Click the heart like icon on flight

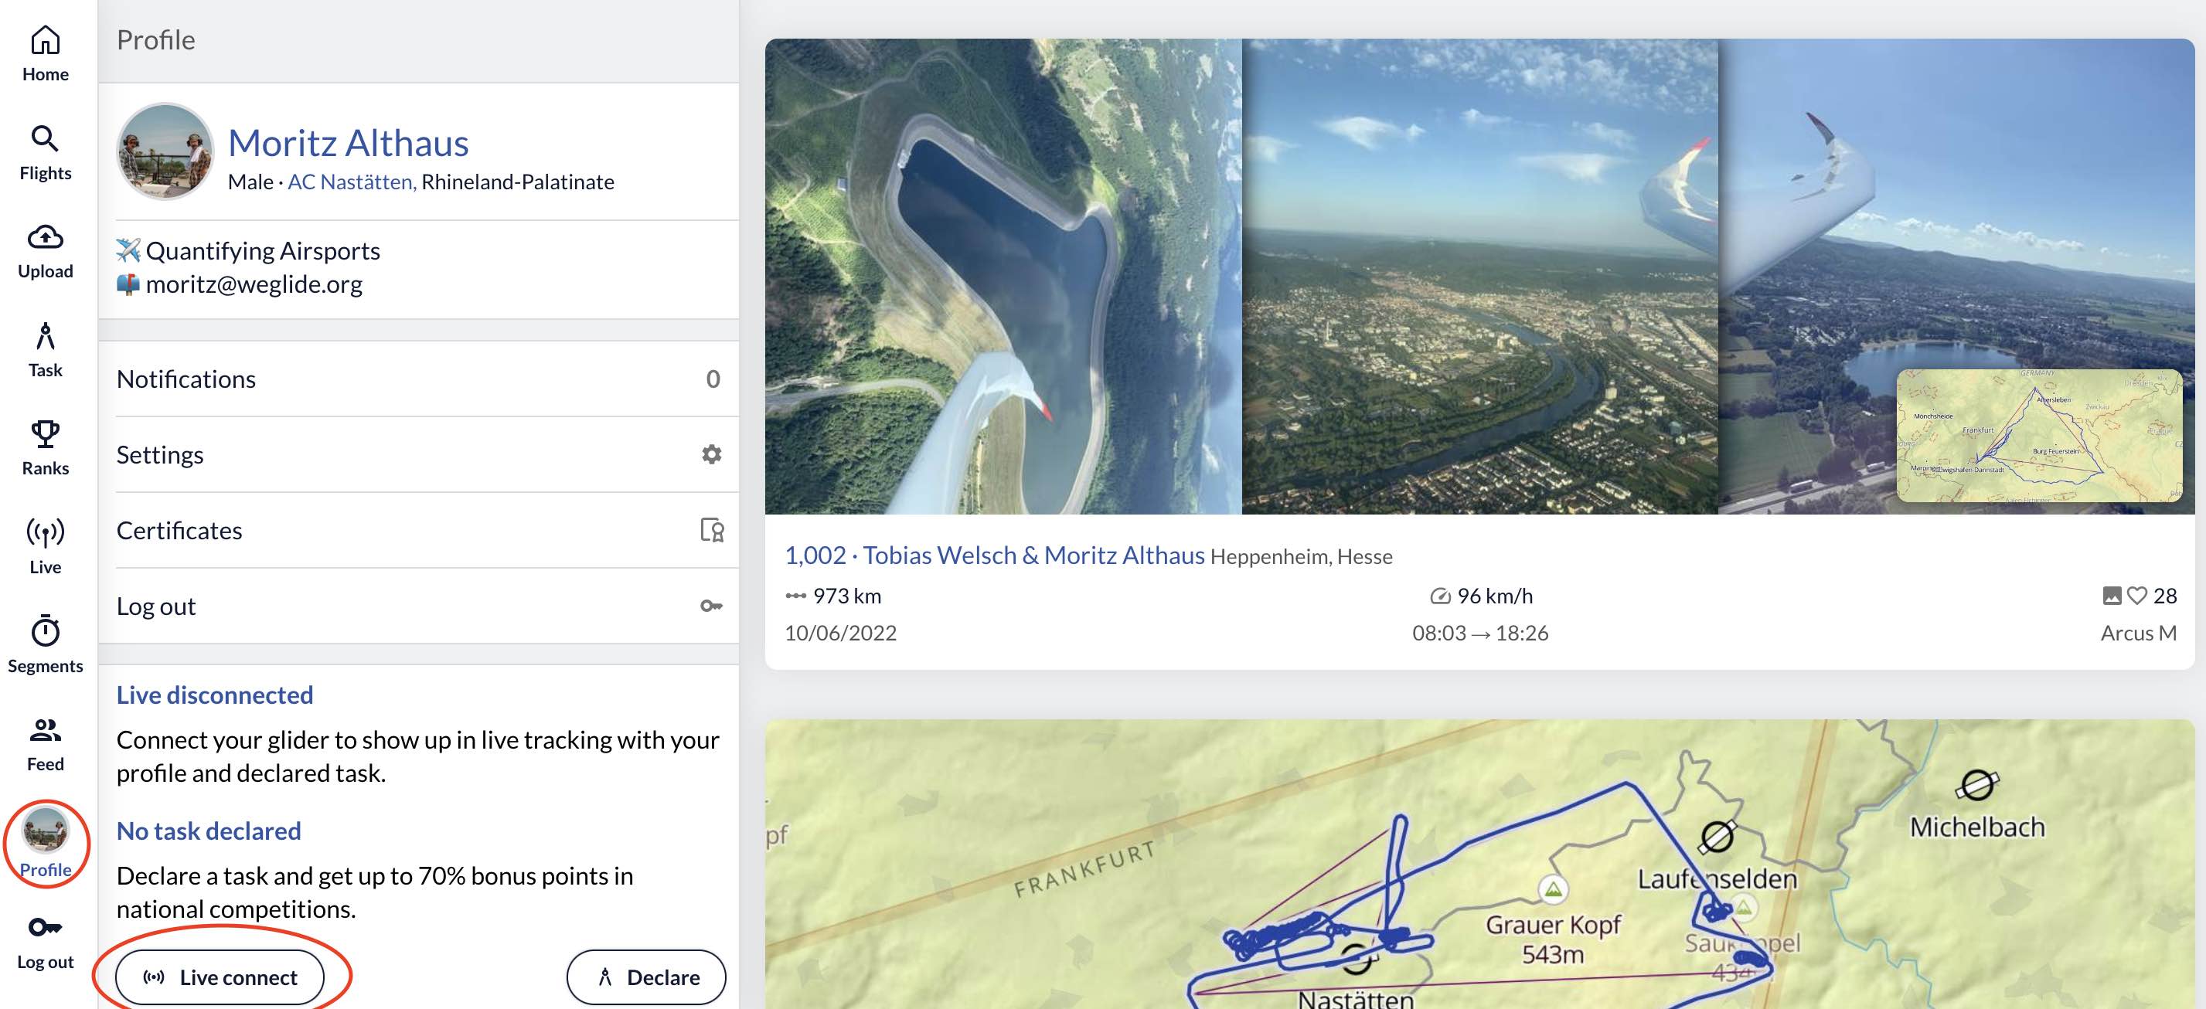pos(2136,596)
